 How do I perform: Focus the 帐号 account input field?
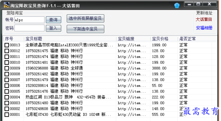[x=29, y=20]
